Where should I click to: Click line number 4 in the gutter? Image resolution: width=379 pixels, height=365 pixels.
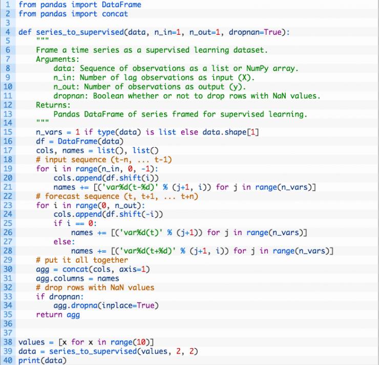pyautogui.click(x=8, y=32)
